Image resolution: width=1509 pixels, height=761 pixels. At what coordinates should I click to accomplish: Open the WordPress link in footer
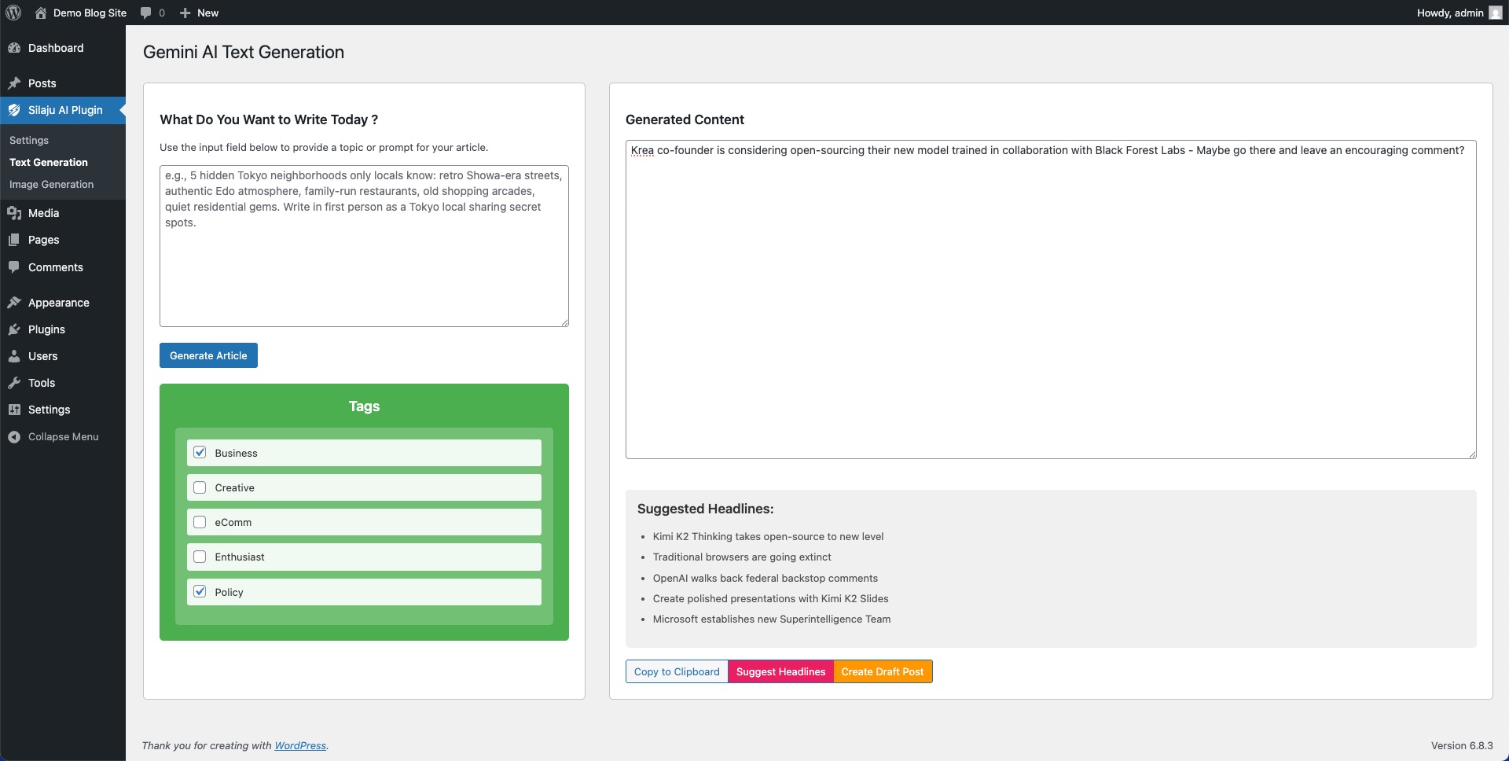300,745
